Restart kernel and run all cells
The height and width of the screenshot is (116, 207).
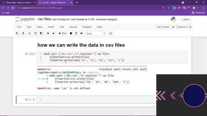coord(82,33)
